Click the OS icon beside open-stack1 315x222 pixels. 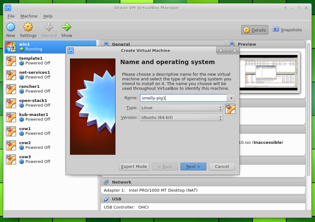pyautogui.click(x=11, y=103)
